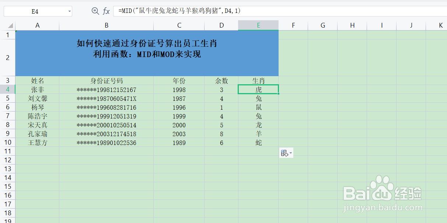Screen dimensions: 447x223
Task: Select the zodiac cell 鼠
Action: (259, 107)
